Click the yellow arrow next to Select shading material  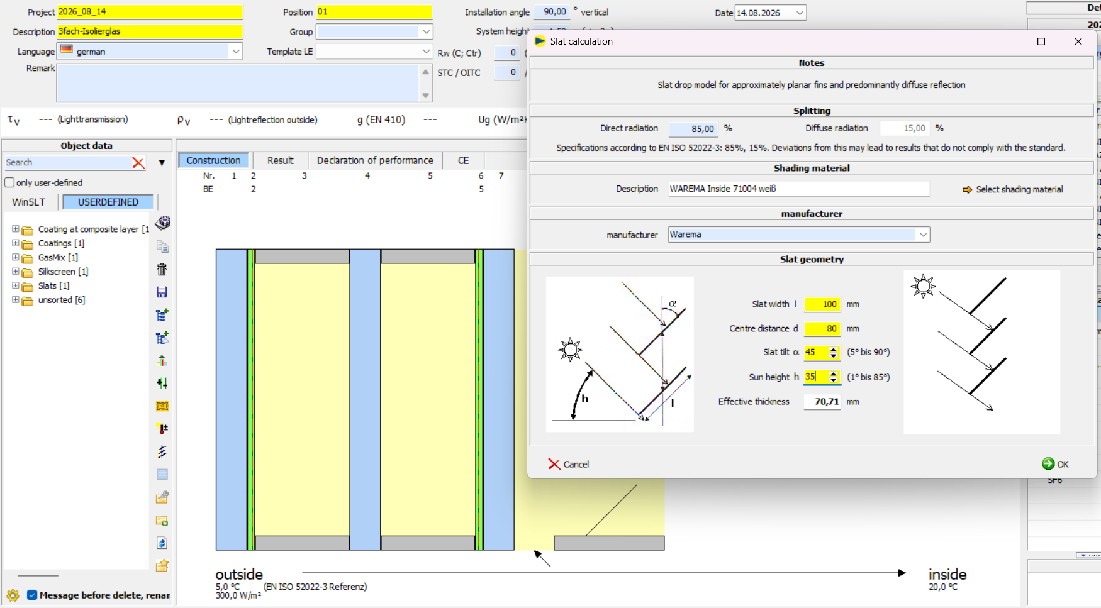[967, 190]
